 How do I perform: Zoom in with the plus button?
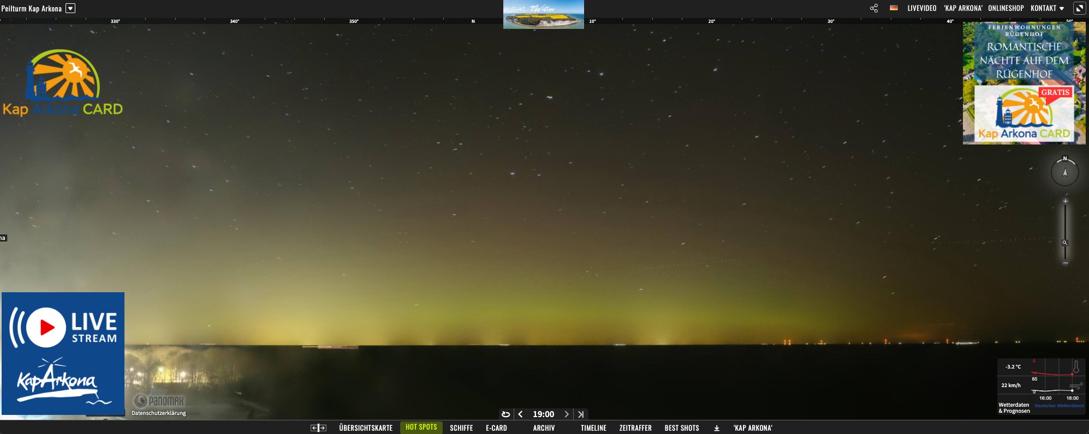pyautogui.click(x=1065, y=201)
